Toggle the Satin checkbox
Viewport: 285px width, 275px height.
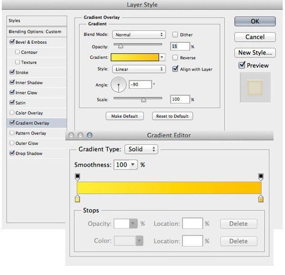pyautogui.click(x=12, y=102)
